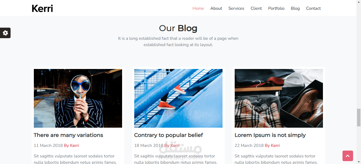
Task: Click 'By Kerri' under the 11 March post
Action: 71,146
